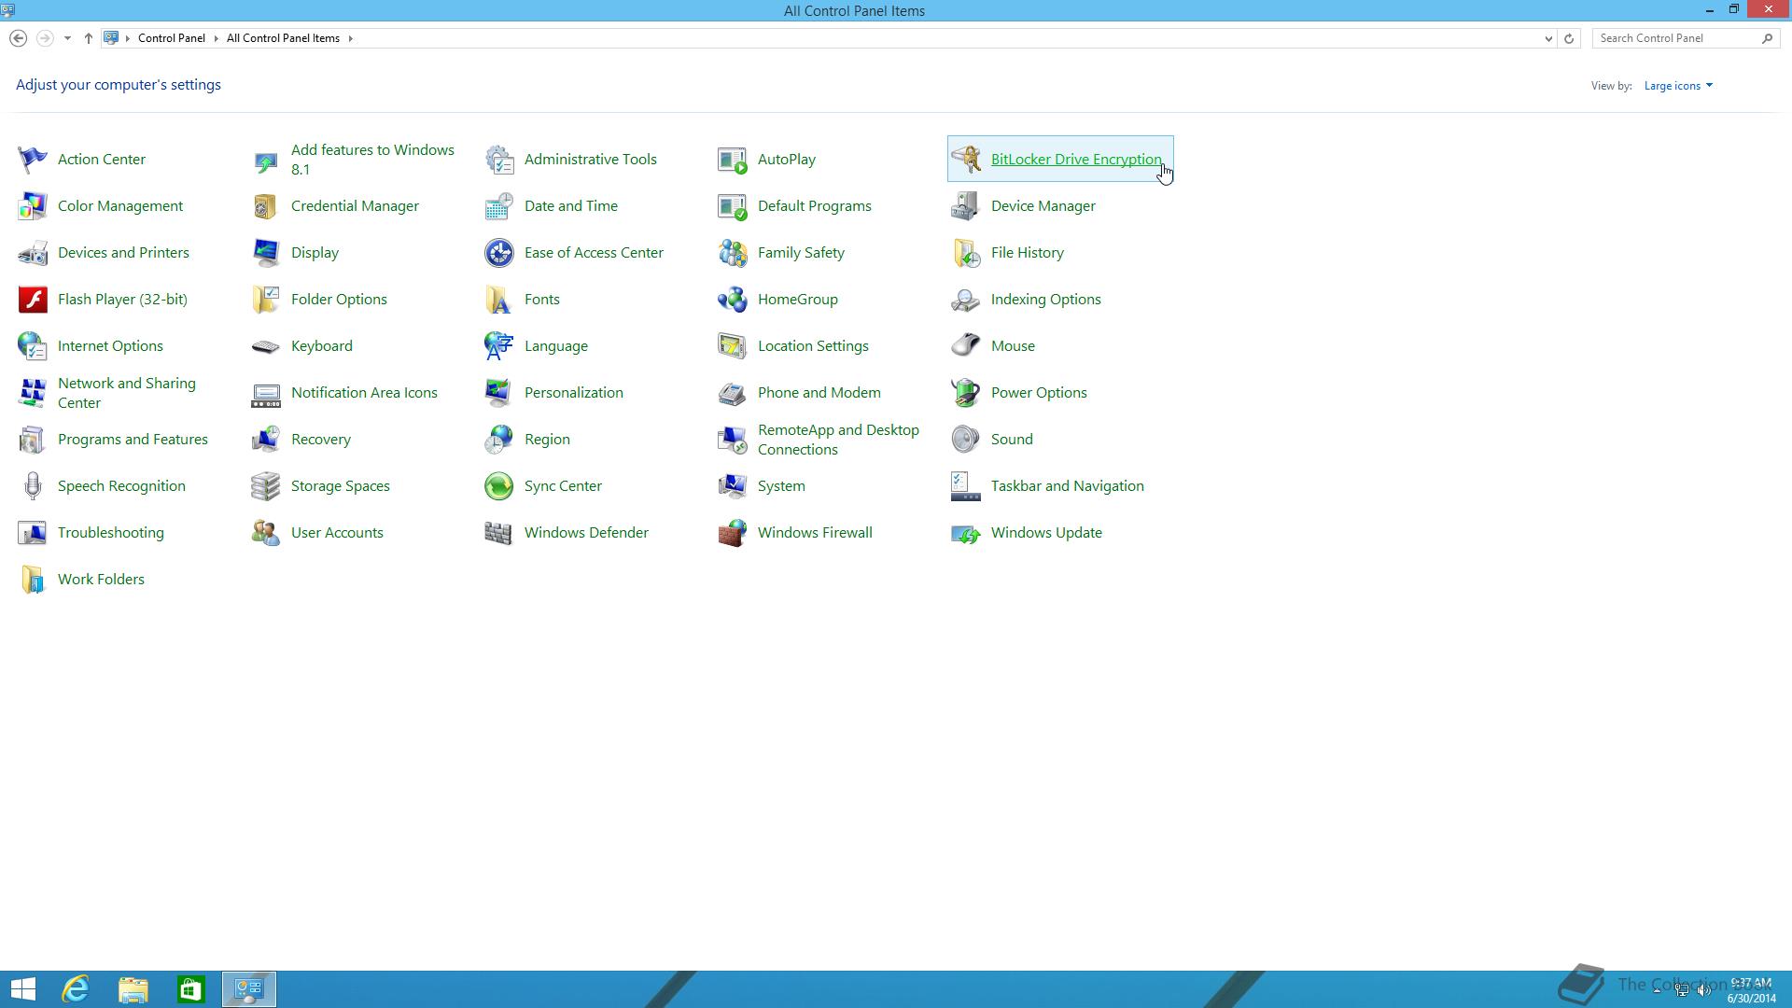Viewport: 1792px width, 1008px height.
Task: Click RemoteApp and Desktop Connections link
Action: point(838,440)
